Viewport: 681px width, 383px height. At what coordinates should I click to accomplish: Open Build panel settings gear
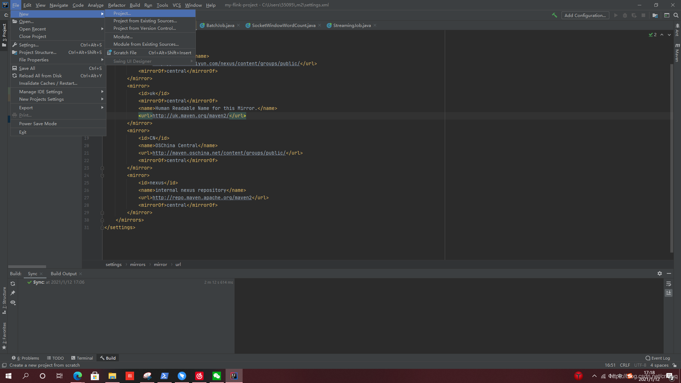pos(660,273)
